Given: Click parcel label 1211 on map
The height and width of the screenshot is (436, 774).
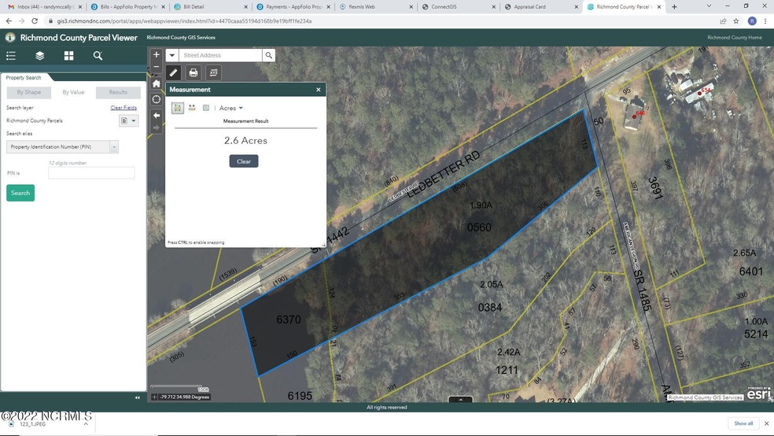Looking at the screenshot, I should [507, 371].
